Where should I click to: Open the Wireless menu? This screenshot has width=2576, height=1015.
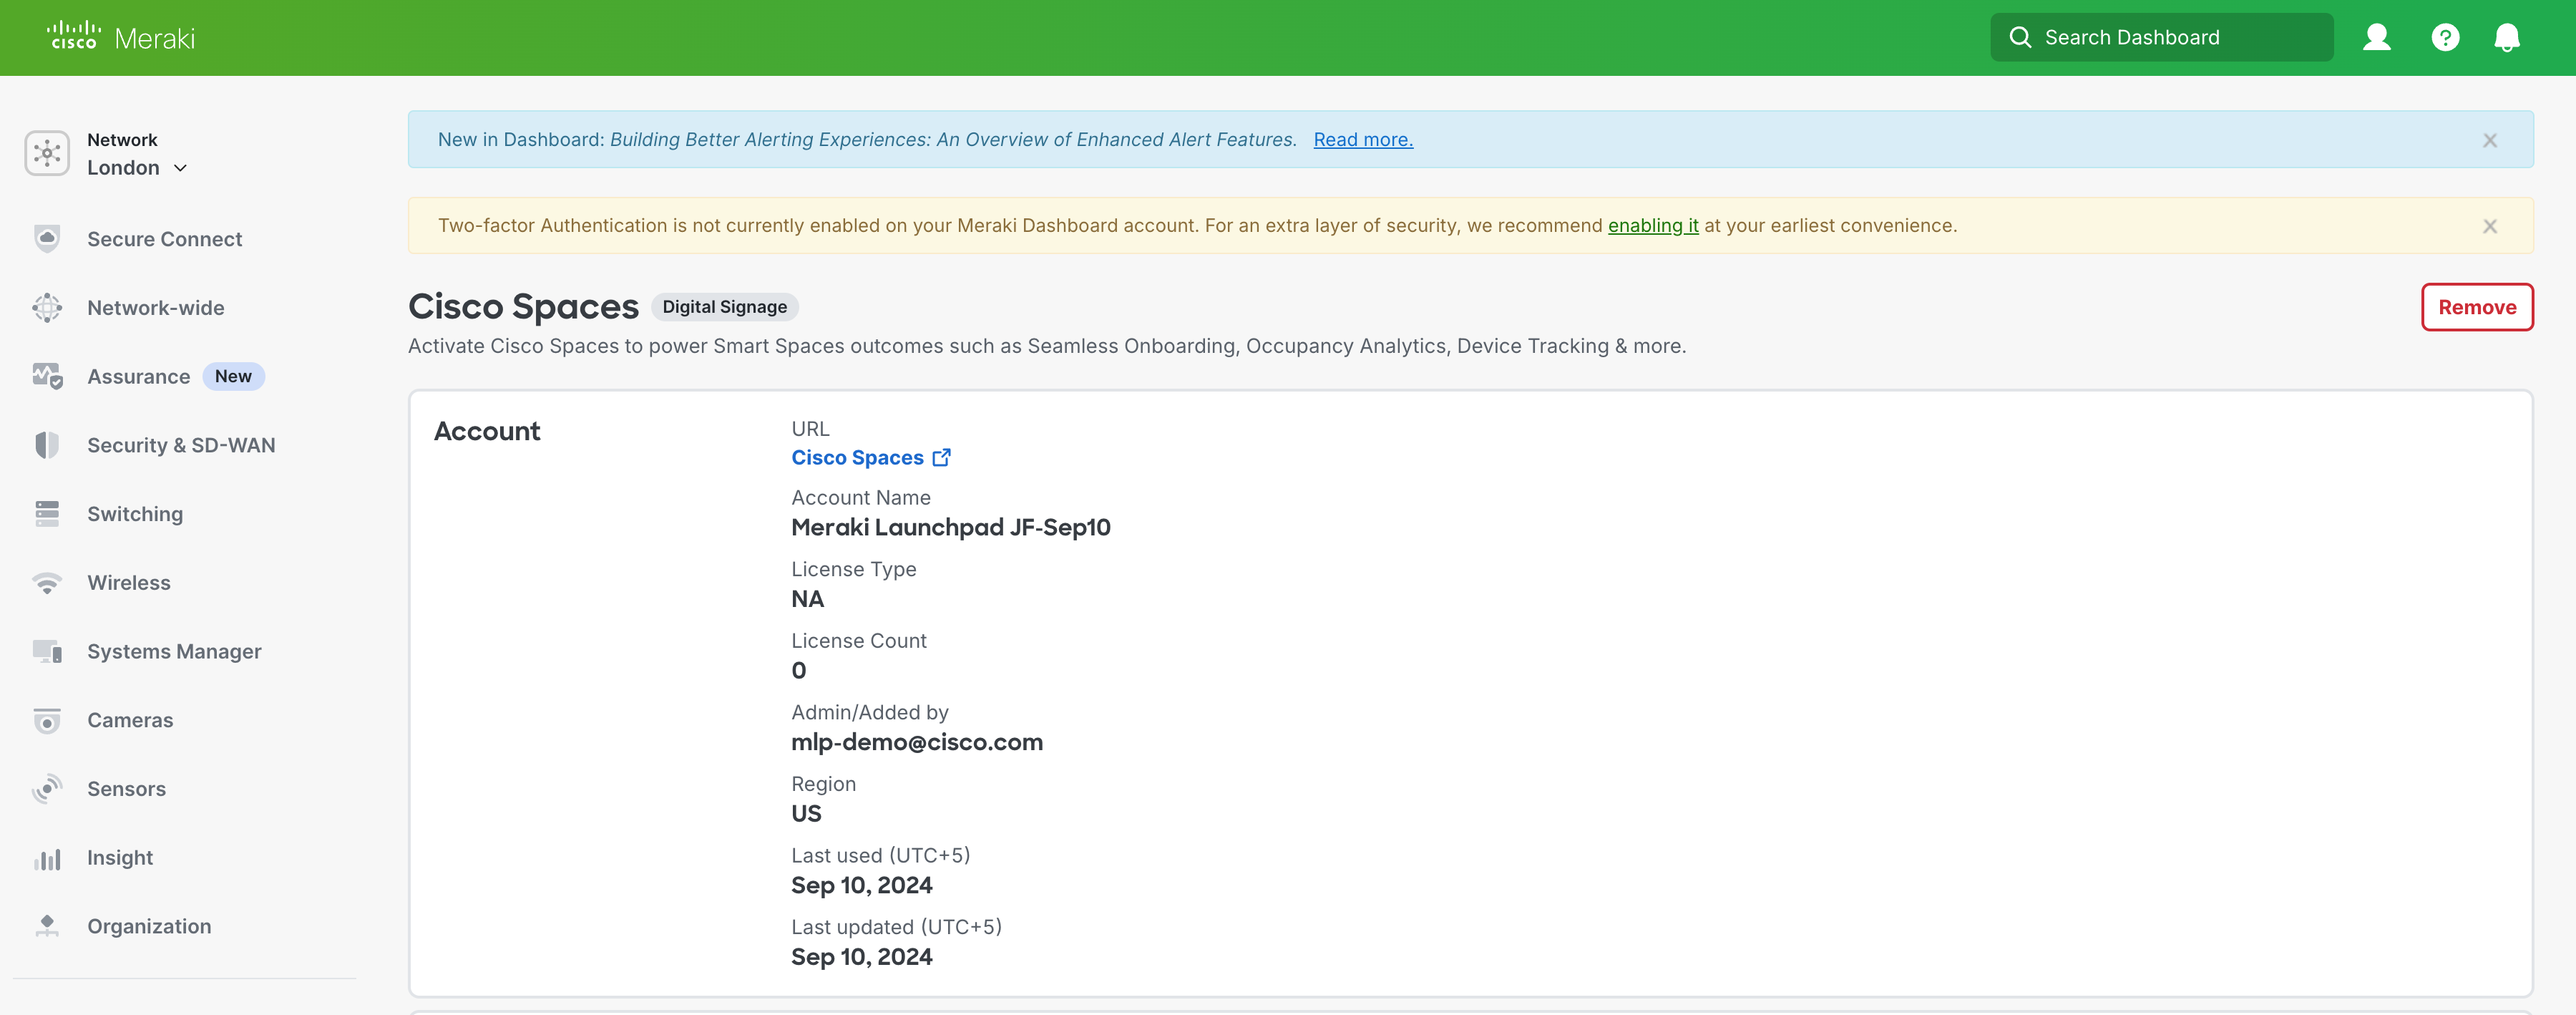[129, 582]
